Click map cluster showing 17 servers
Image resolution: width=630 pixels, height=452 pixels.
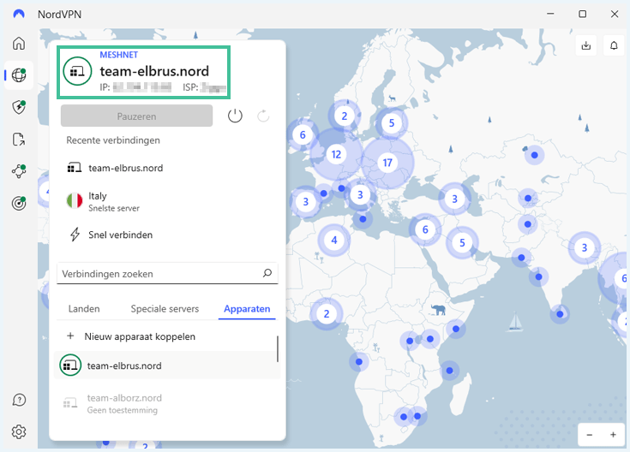(387, 163)
